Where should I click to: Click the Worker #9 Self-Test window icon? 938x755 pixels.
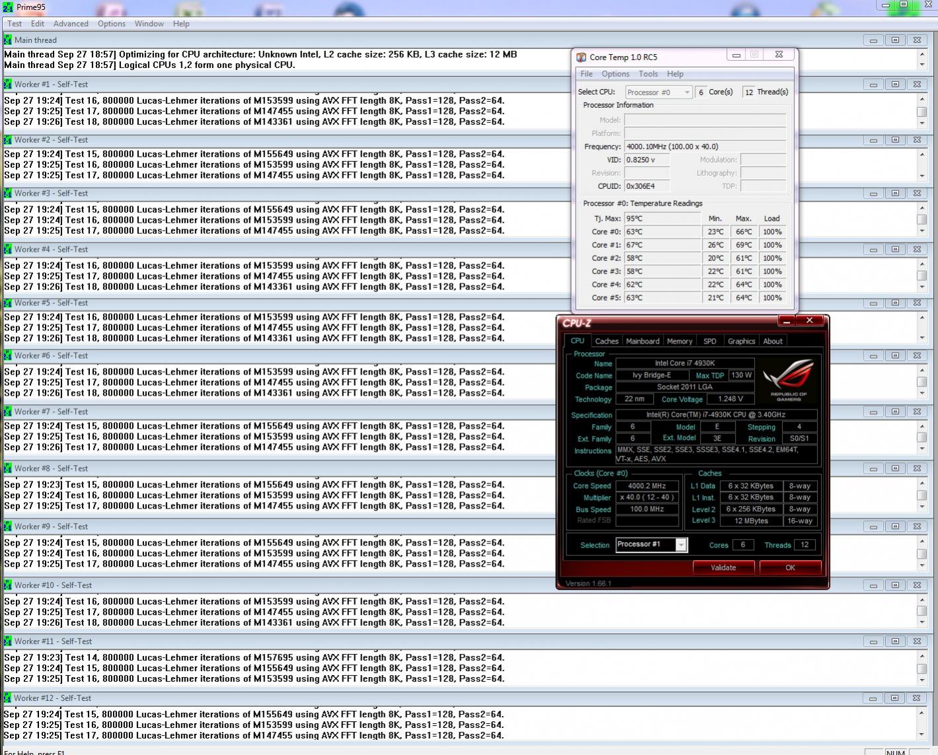(8, 526)
